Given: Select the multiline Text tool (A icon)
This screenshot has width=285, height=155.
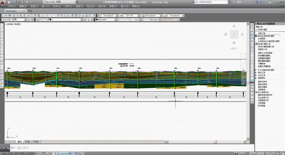Looking at the screenshot, I should pos(2,83).
